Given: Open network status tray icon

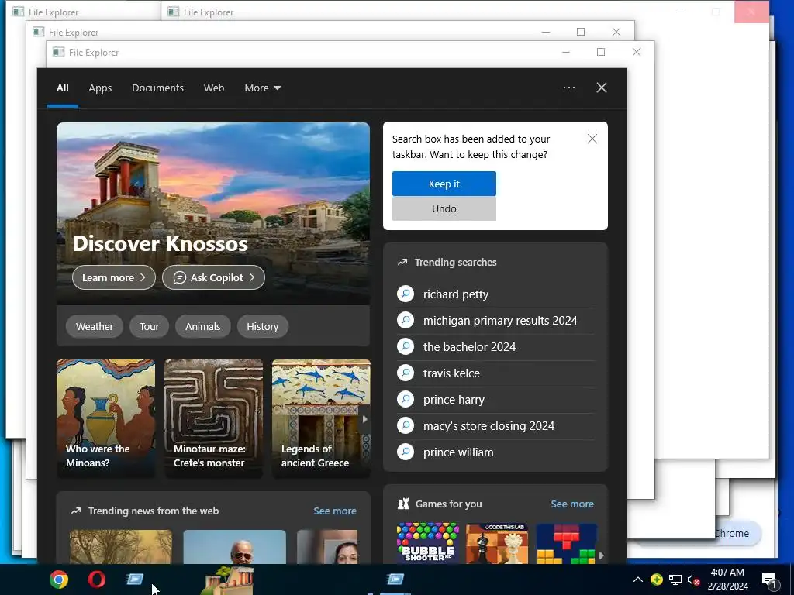Looking at the screenshot, I should coord(675,580).
